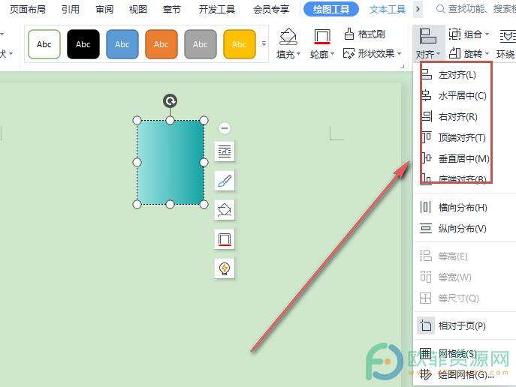Open the 组合 group dropdown
The image size is (516, 387).
click(x=469, y=34)
